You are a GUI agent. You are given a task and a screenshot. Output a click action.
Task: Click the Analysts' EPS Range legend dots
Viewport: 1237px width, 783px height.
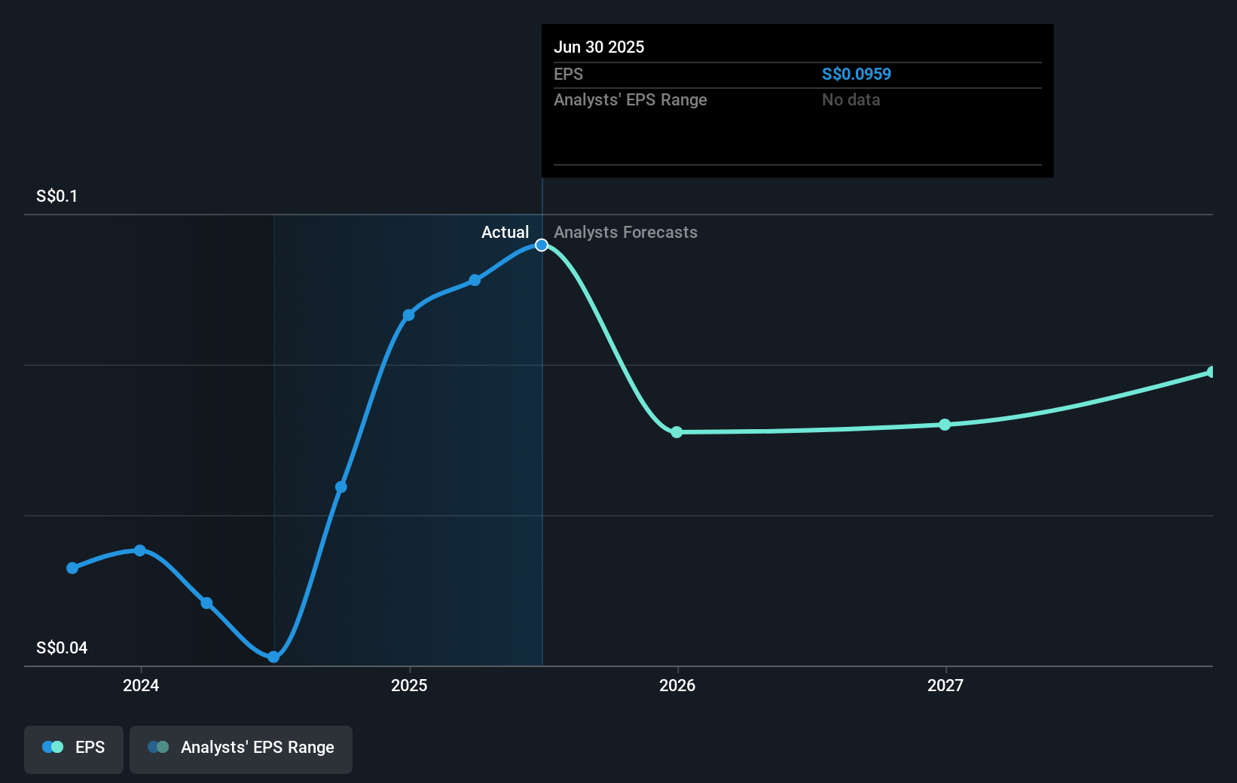pos(158,748)
